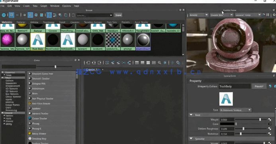
Task: Collapse the Specular section
Action: (191, 139)
